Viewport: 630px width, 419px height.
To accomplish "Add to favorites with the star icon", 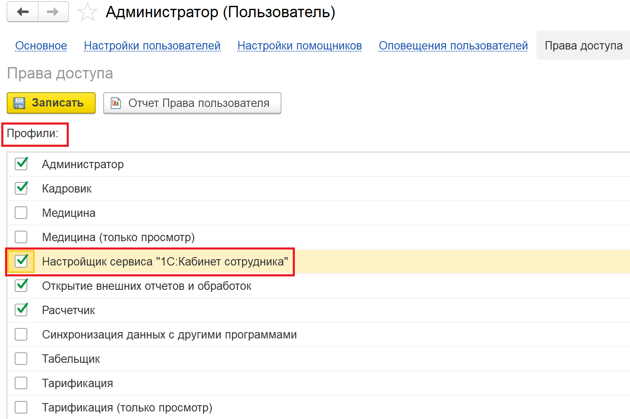I will [87, 12].
